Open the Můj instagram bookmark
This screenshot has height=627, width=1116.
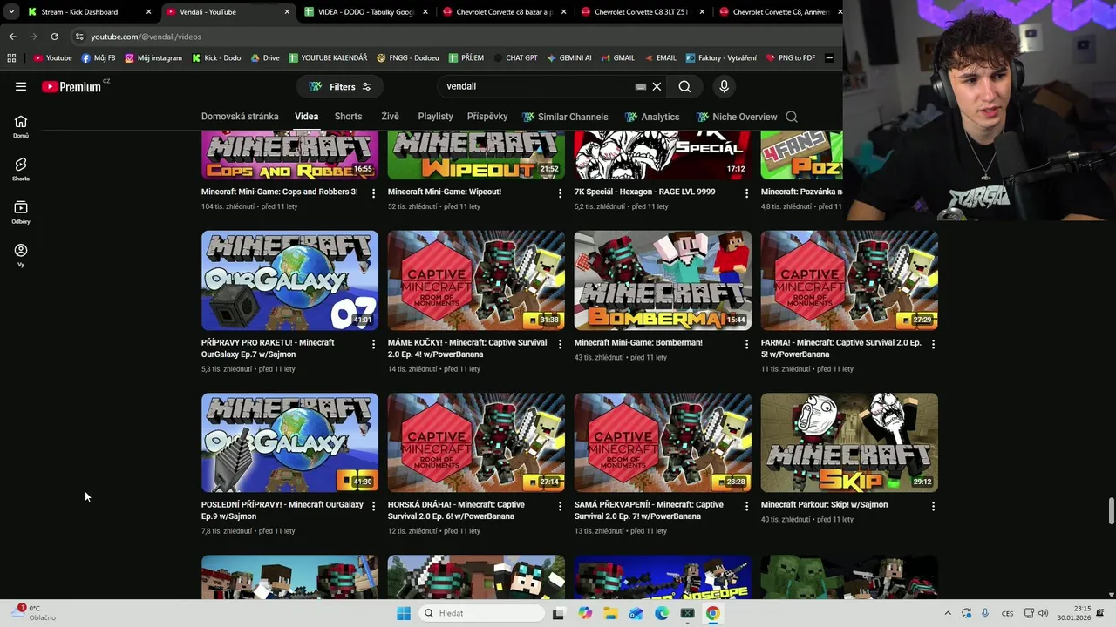153,58
